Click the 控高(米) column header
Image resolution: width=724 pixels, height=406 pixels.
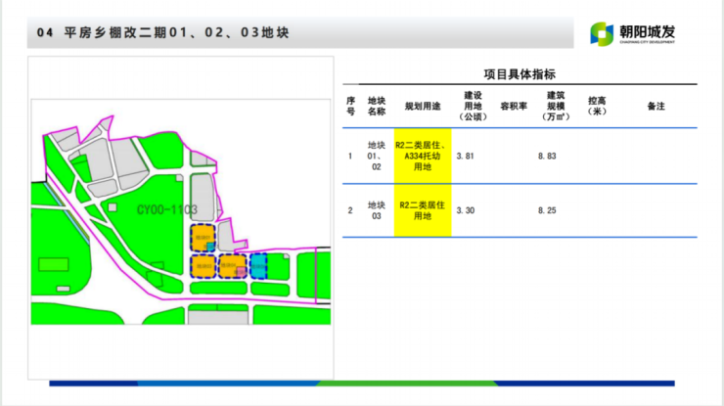click(x=597, y=106)
